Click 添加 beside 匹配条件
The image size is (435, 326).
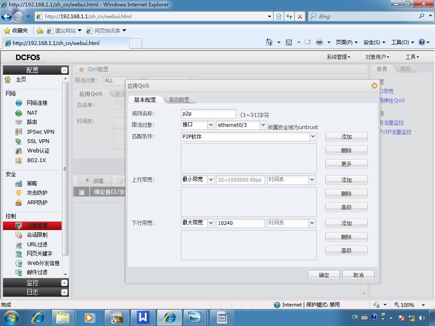coord(347,137)
